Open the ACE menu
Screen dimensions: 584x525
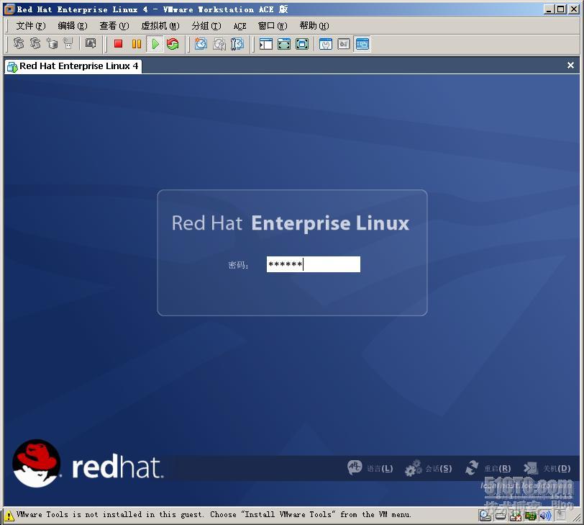click(240, 26)
